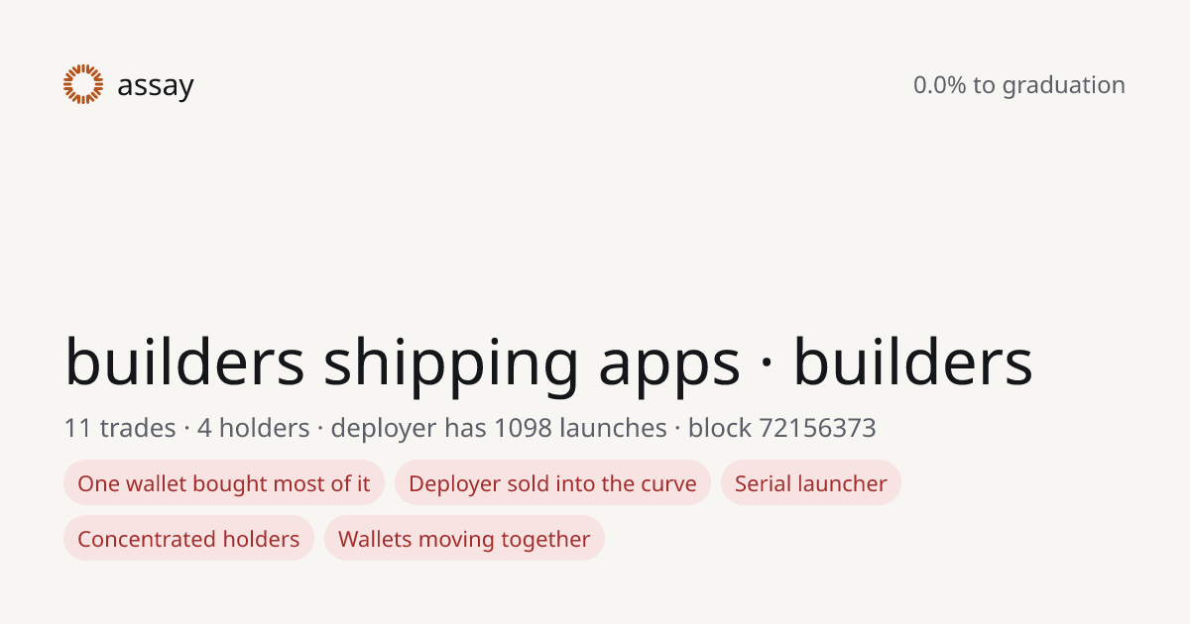Click the 'Serial launcher' warning tag

[x=811, y=483]
